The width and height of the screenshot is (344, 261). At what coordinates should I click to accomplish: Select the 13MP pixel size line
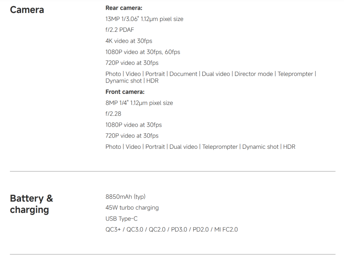pos(144,19)
